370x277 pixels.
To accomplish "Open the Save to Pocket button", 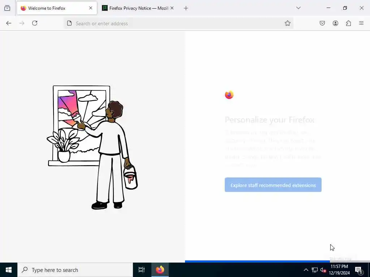I will 322,23.
